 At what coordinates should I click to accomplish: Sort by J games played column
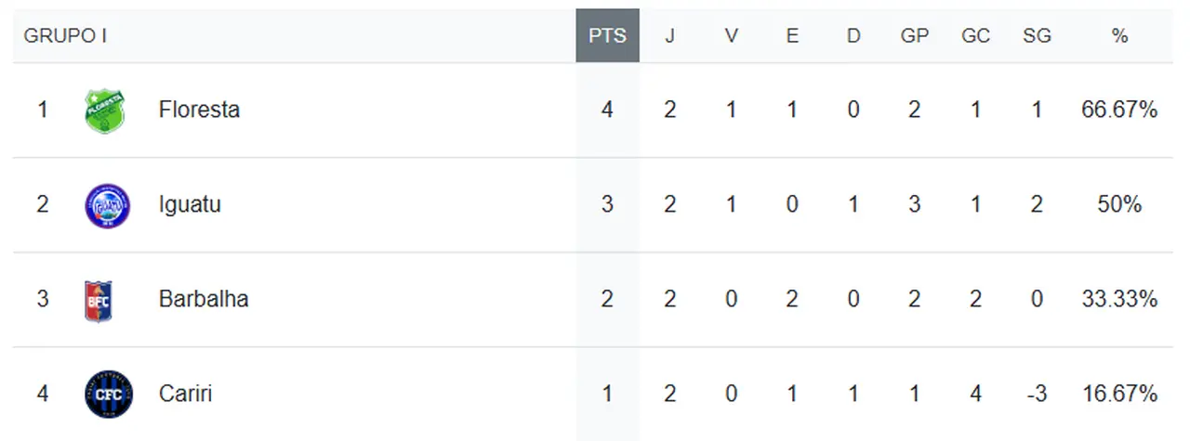[x=669, y=36]
